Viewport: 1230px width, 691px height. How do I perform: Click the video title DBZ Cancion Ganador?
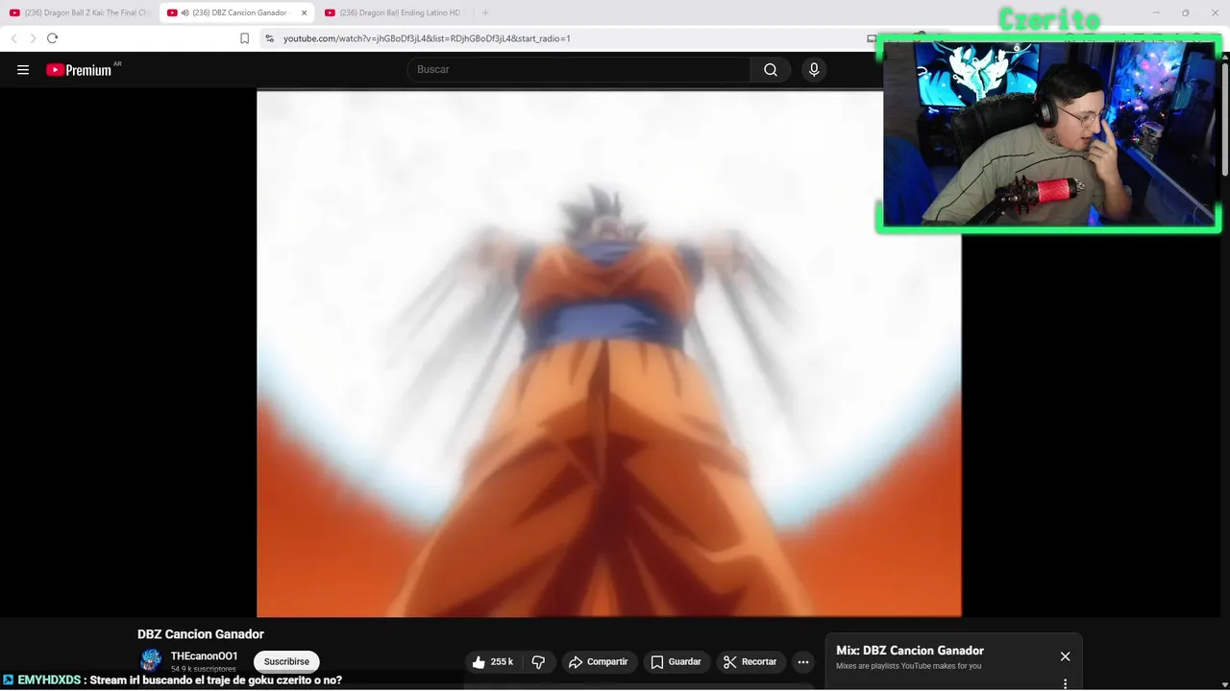pyautogui.click(x=201, y=634)
